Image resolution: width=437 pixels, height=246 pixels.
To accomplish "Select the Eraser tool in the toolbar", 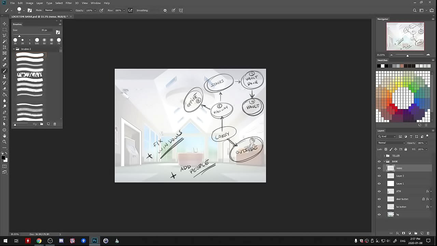I will (x=5, y=88).
